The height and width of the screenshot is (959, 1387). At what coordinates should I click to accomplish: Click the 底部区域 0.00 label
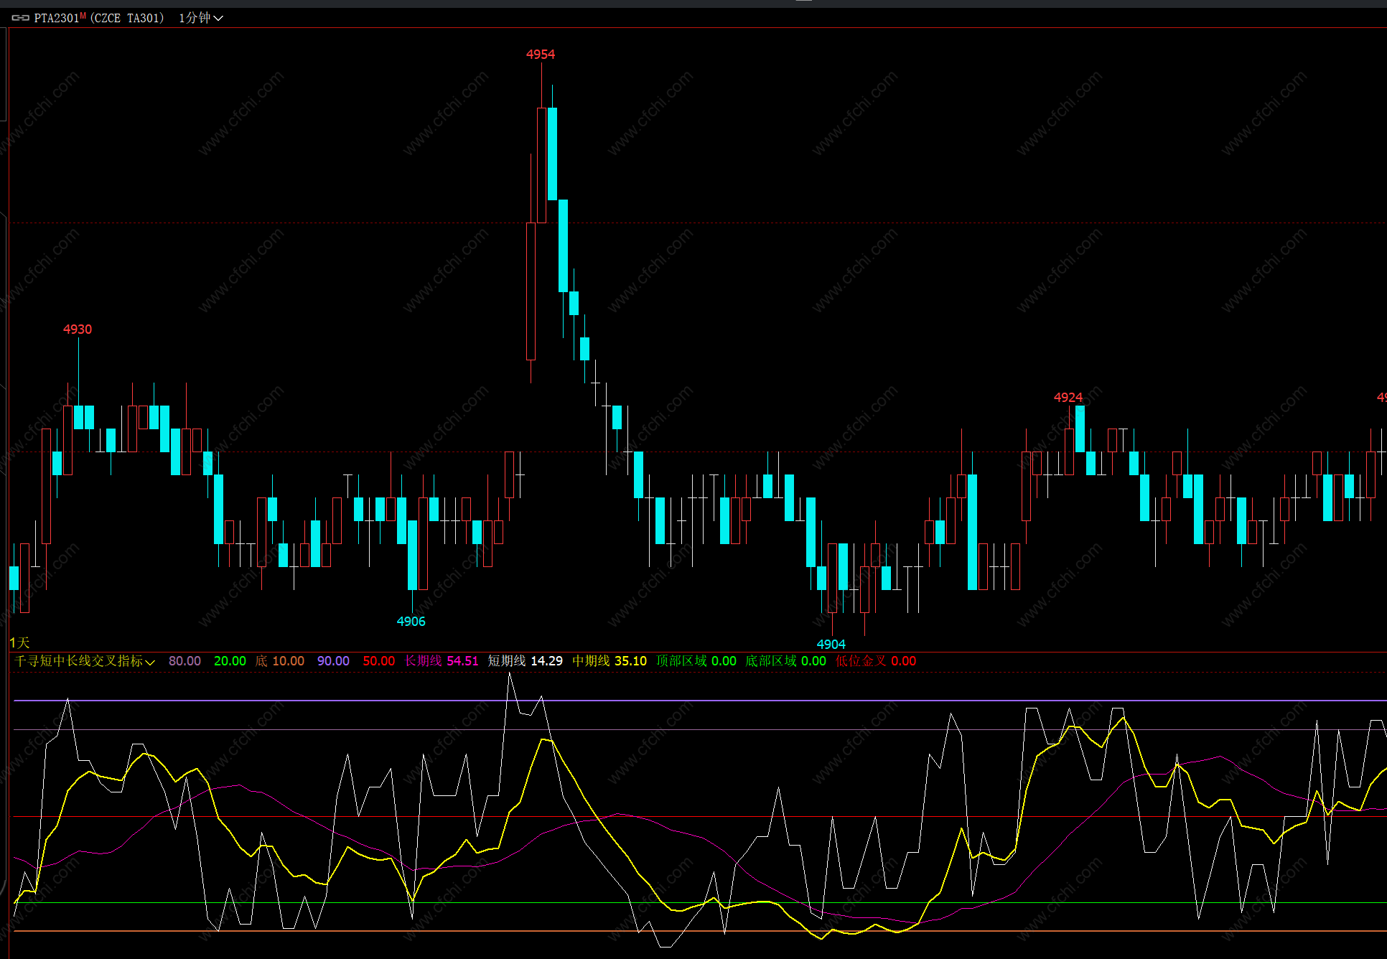785,661
